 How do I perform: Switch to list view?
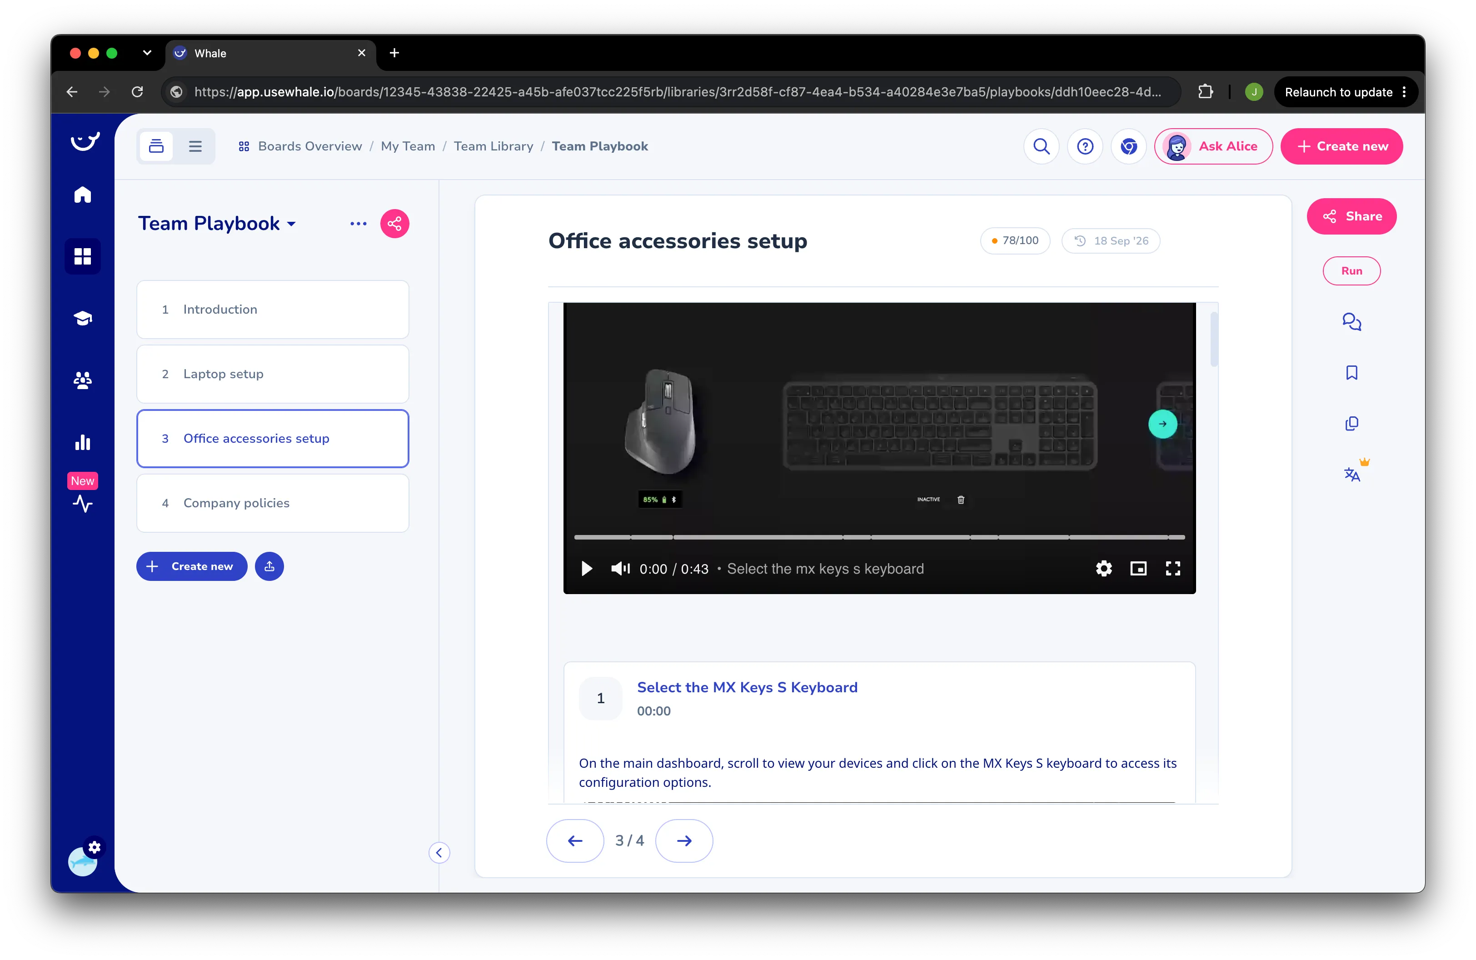[195, 146]
